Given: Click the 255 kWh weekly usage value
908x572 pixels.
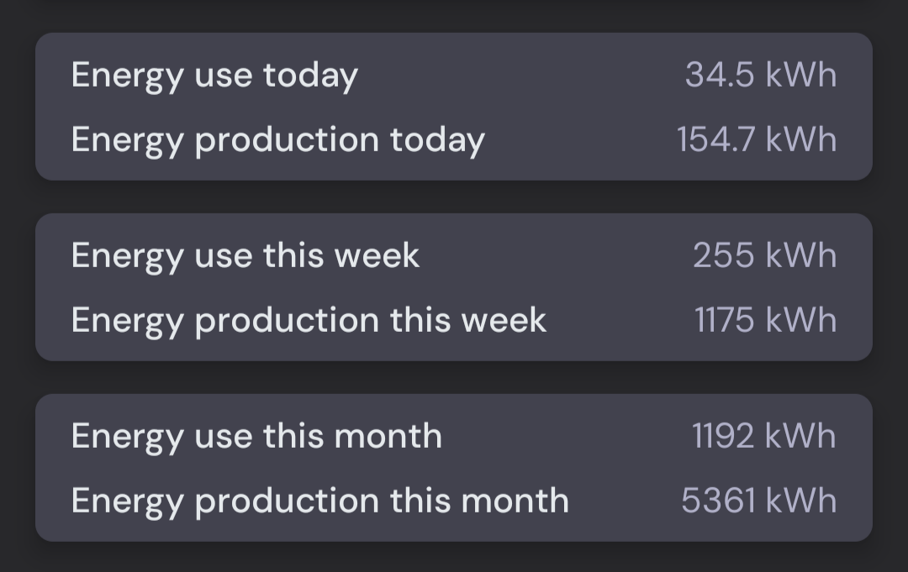Looking at the screenshot, I should click(x=764, y=255).
